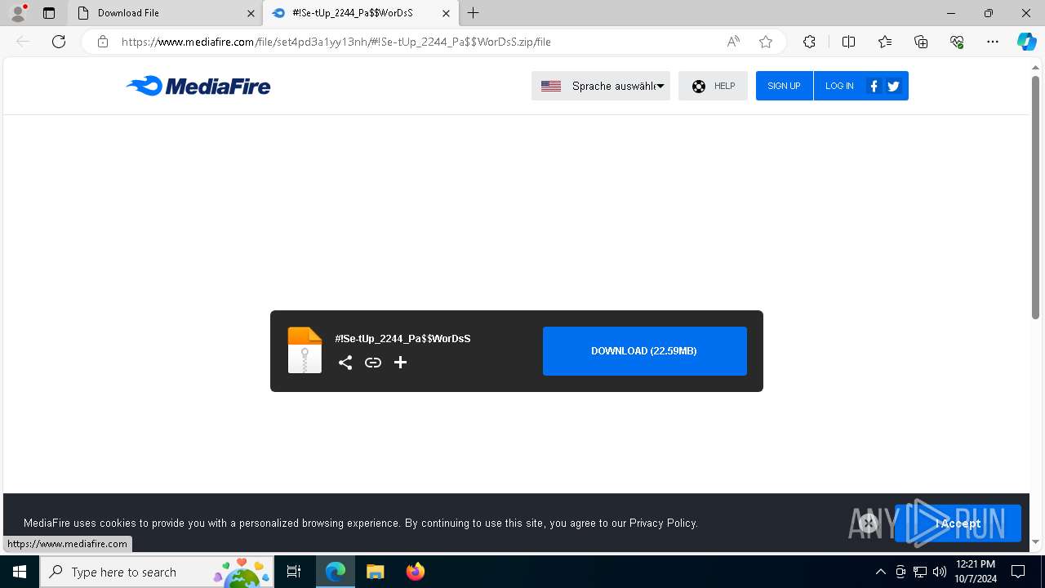Switch to the Download File tab

[163, 13]
